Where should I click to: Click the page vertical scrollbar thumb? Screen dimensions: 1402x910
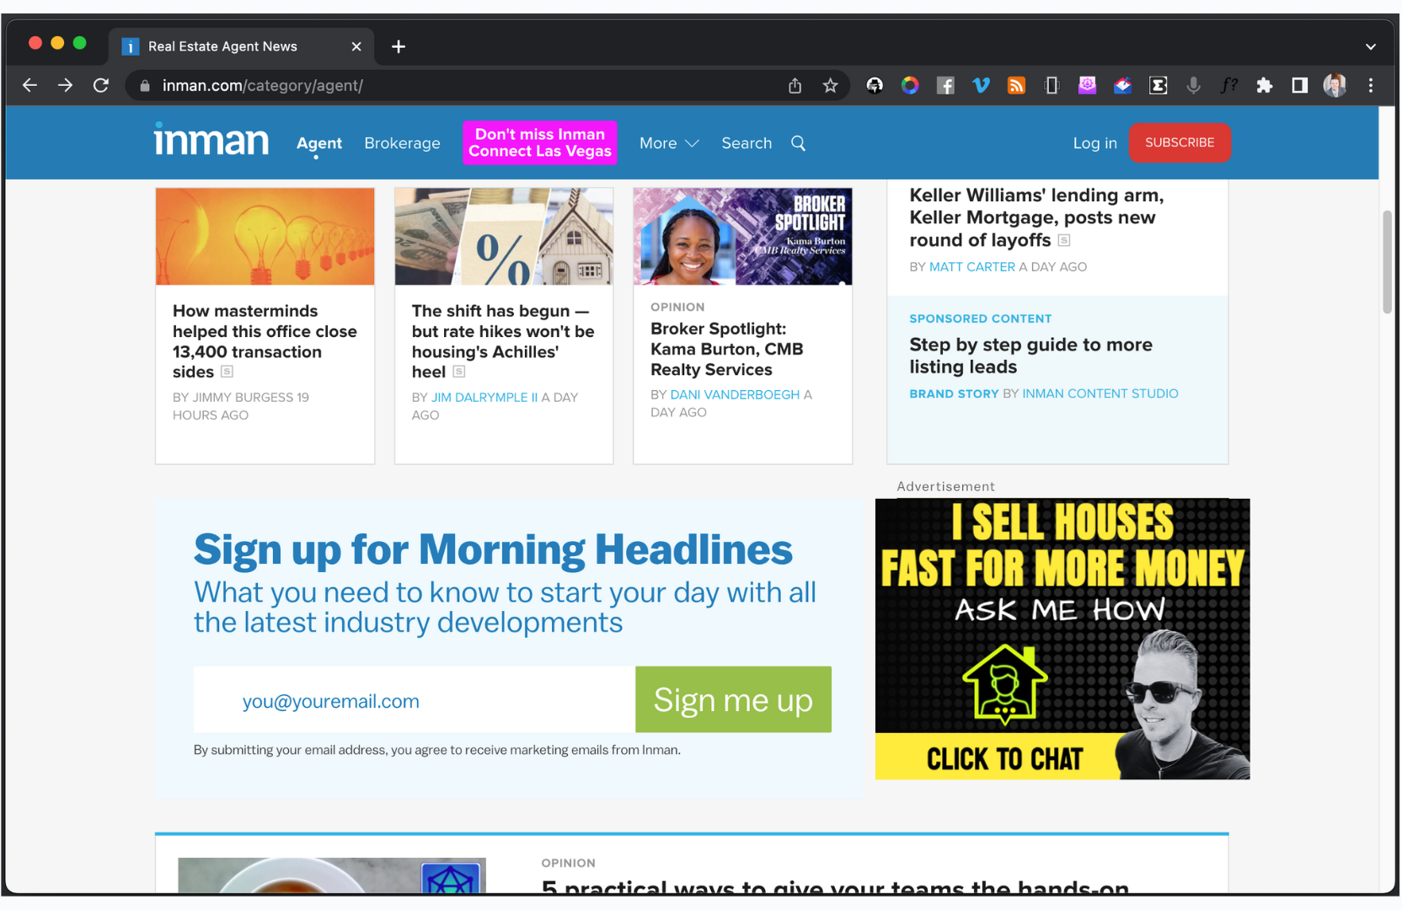[x=1387, y=261]
